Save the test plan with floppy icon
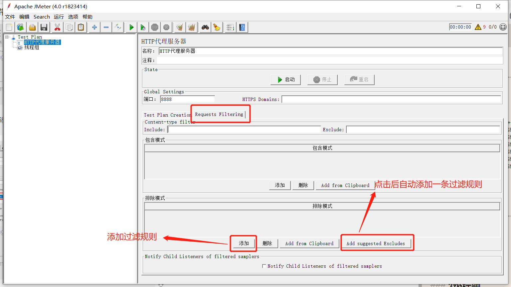Viewport: 511px width, 287px height. [44, 27]
